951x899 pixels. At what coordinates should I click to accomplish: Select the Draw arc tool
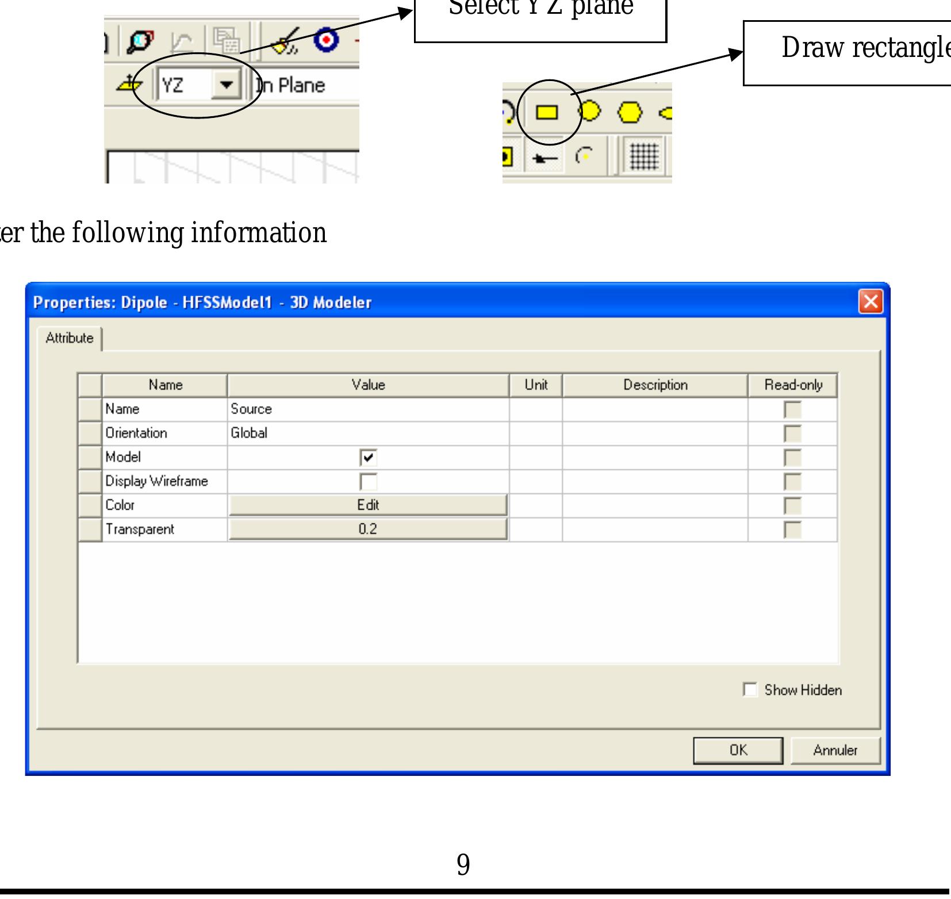coord(584,155)
